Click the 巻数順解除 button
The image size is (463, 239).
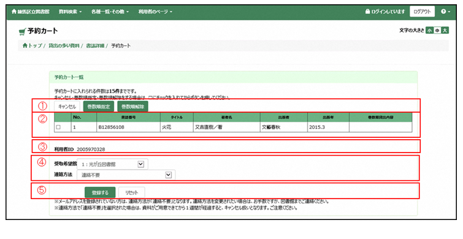pyautogui.click(x=133, y=107)
